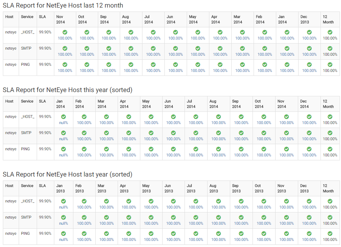
Task: Open 100.00% link for PING Jan 2014 in last 12 month table
Action: point(287,71)
